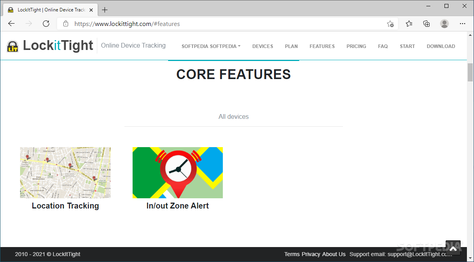Open the Terms link in footer
The height and width of the screenshot is (262, 474).
(292, 254)
